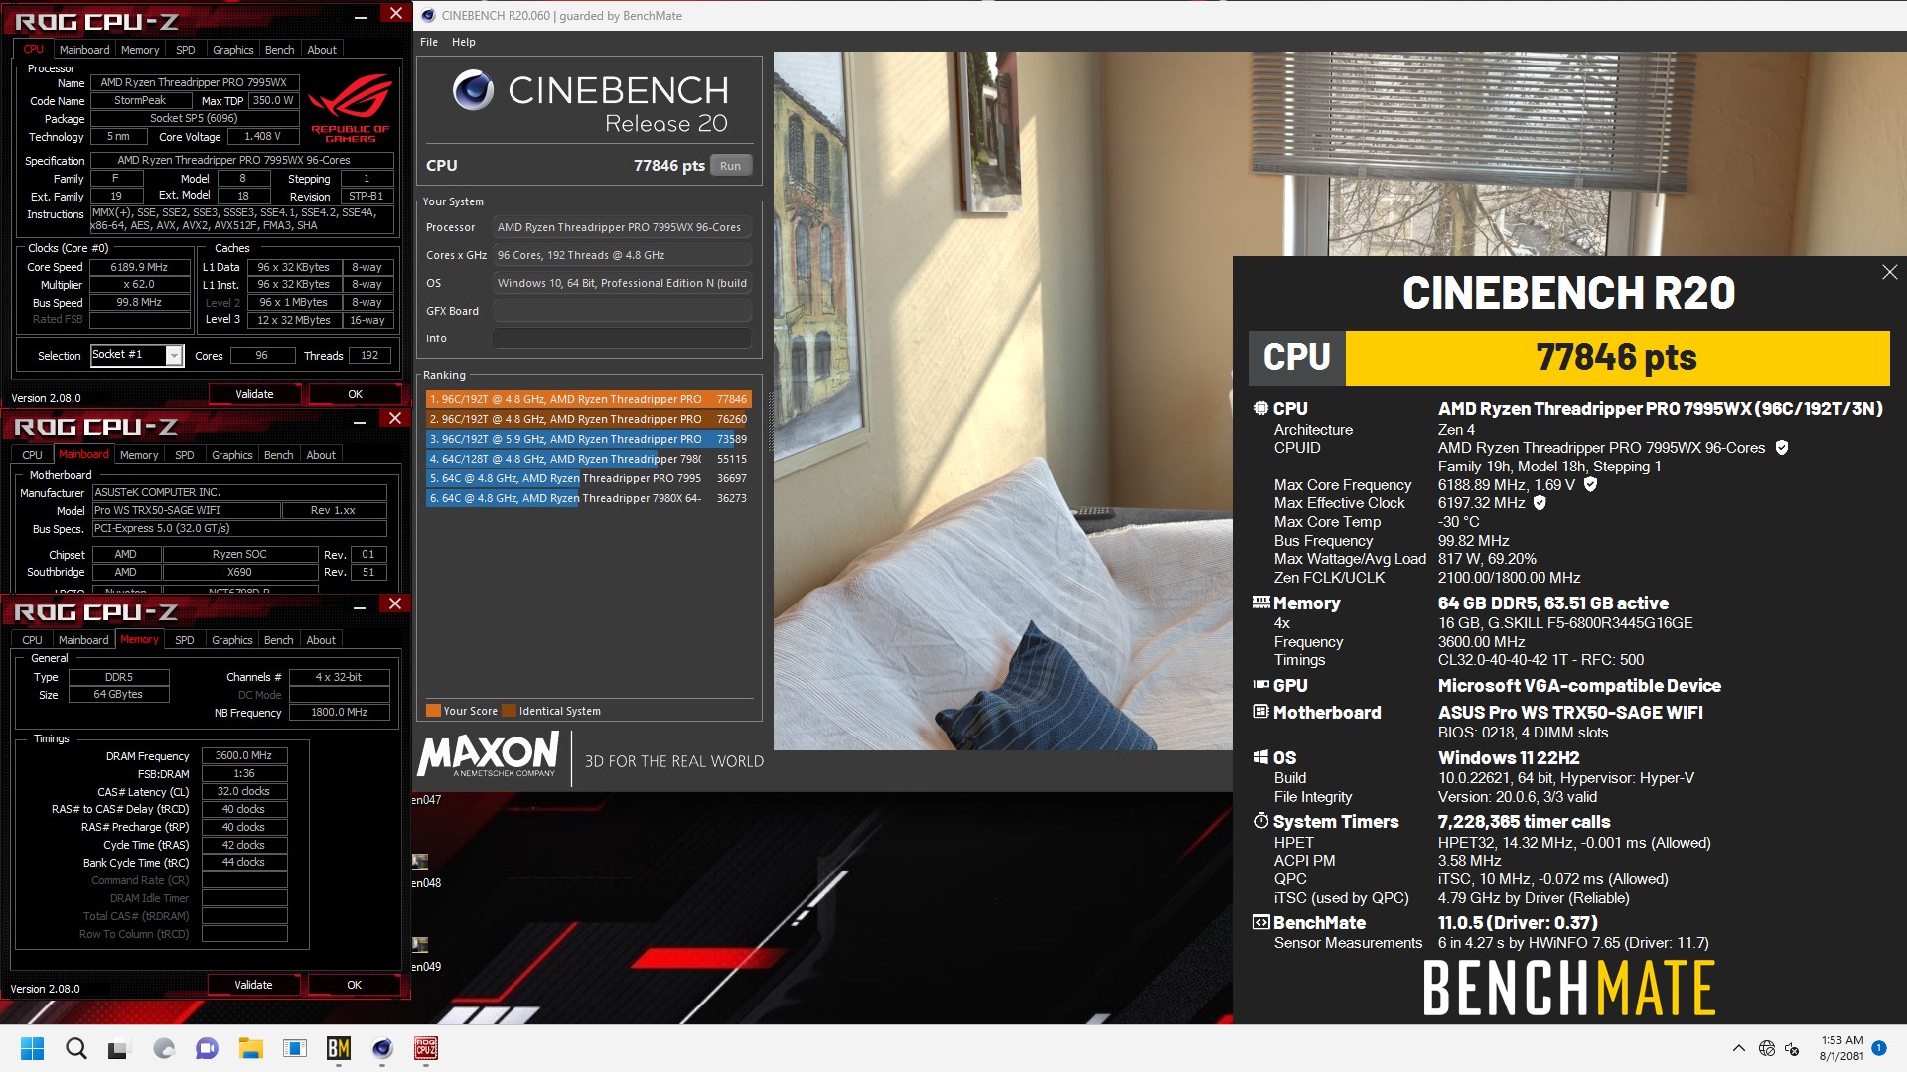The image size is (1907, 1072).
Task: Click the blue window app taskbar icon
Action: [295, 1048]
